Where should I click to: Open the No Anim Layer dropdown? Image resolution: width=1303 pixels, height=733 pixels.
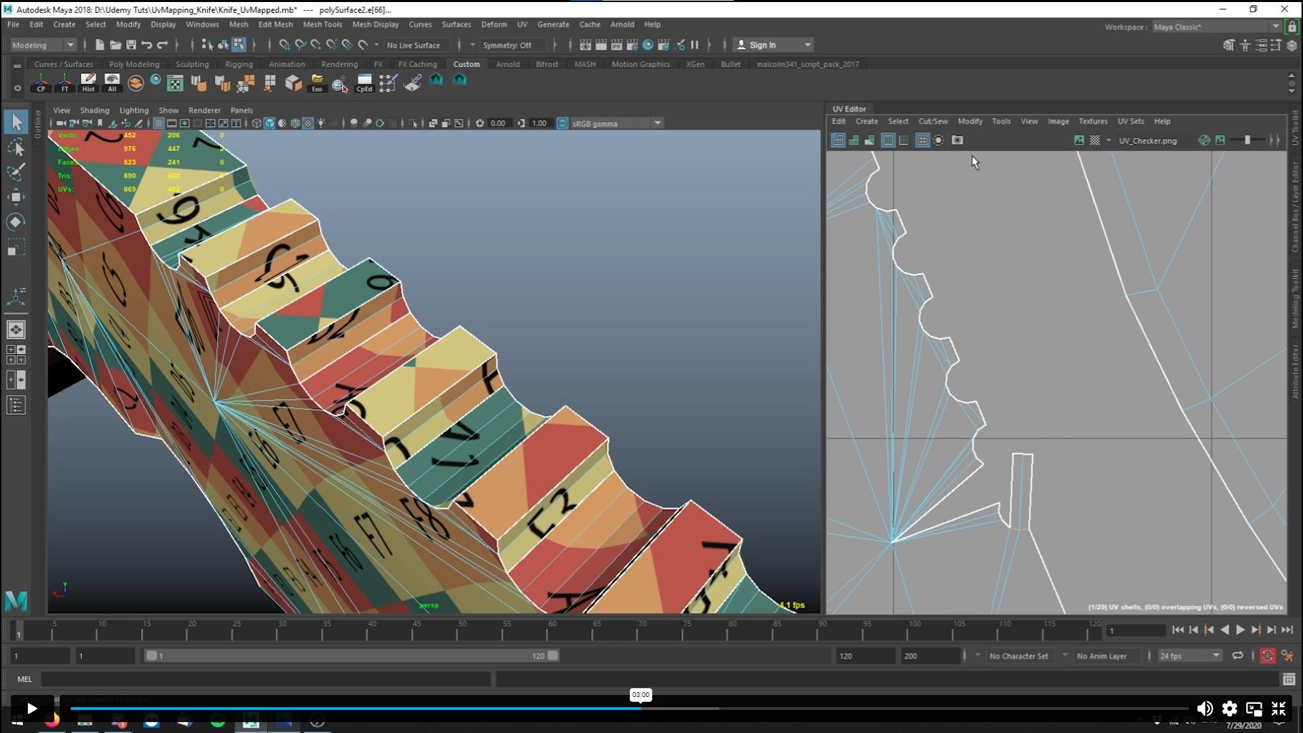point(1106,656)
